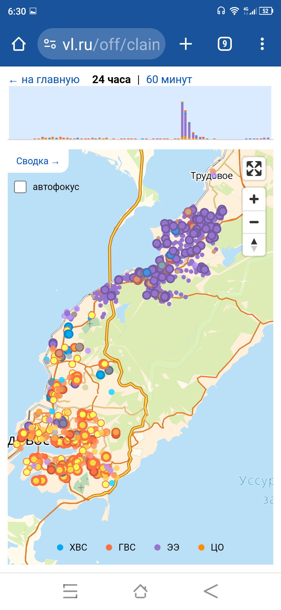The width and height of the screenshot is (281, 610).
Task: Switch to the '60 минут' time range
Action: point(169,80)
